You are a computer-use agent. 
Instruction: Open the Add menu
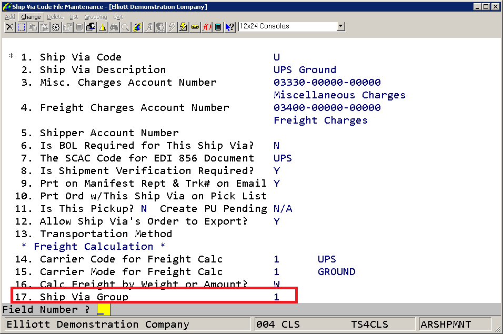pos(10,17)
